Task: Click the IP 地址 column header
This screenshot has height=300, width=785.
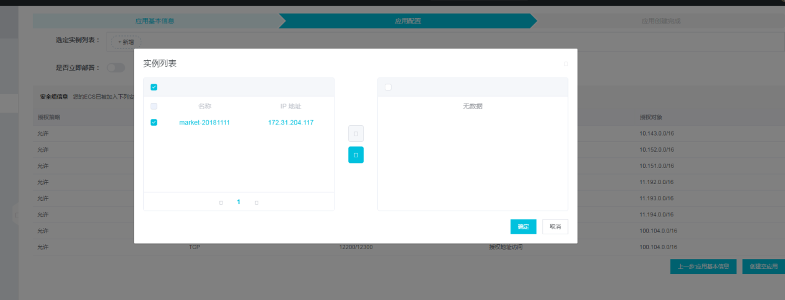Action: pos(291,107)
